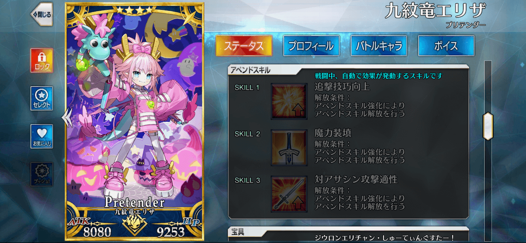Click the four-star rarity row atop the card

(134, 9)
